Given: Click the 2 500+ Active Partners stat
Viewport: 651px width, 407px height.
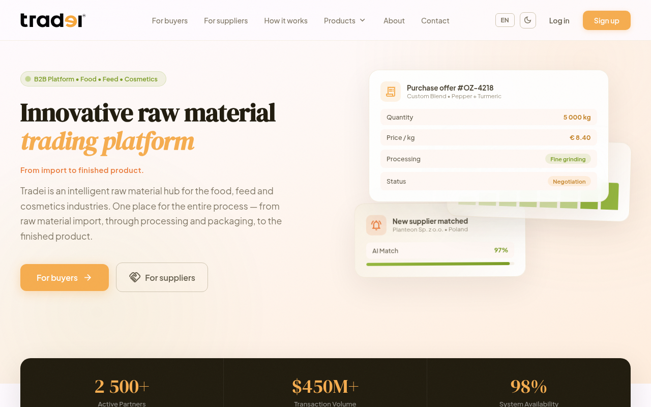Looking at the screenshot, I should (122, 392).
